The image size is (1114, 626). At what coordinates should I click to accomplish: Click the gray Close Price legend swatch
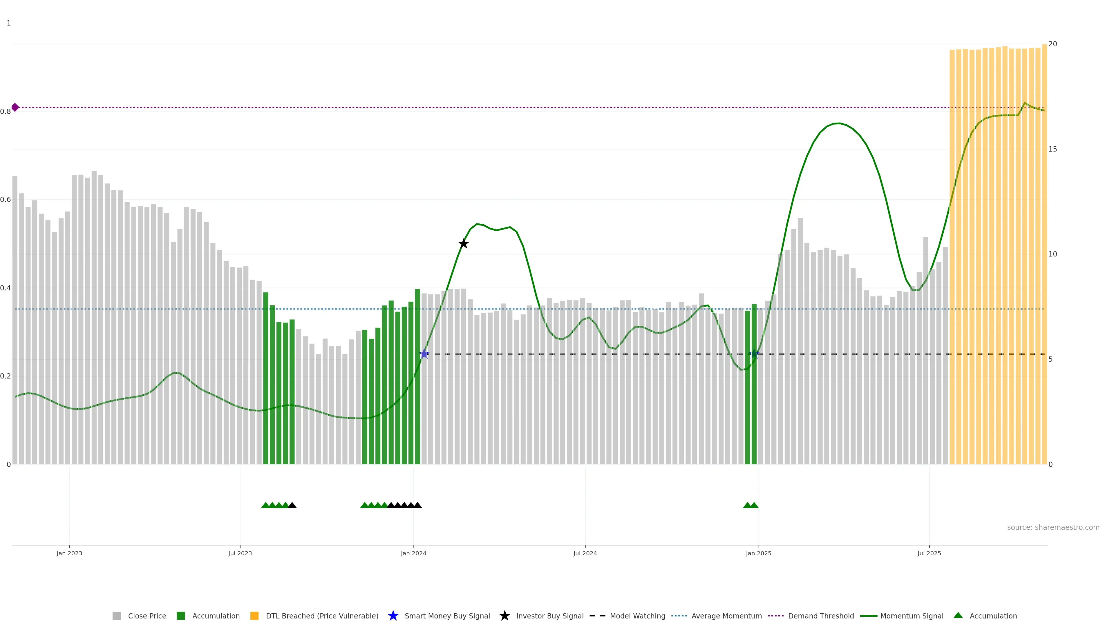point(116,616)
